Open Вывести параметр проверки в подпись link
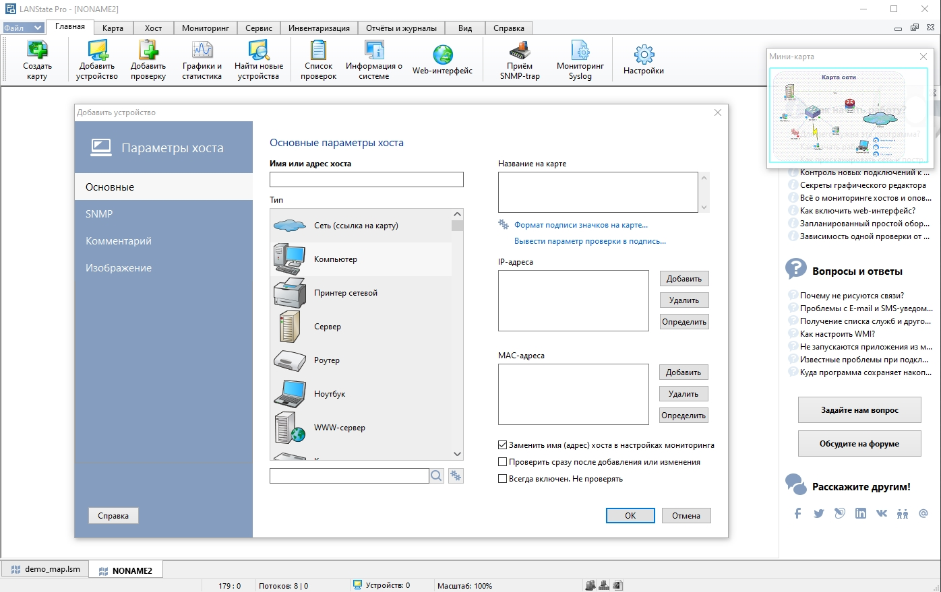This screenshot has height=592, width=941. coord(590,241)
